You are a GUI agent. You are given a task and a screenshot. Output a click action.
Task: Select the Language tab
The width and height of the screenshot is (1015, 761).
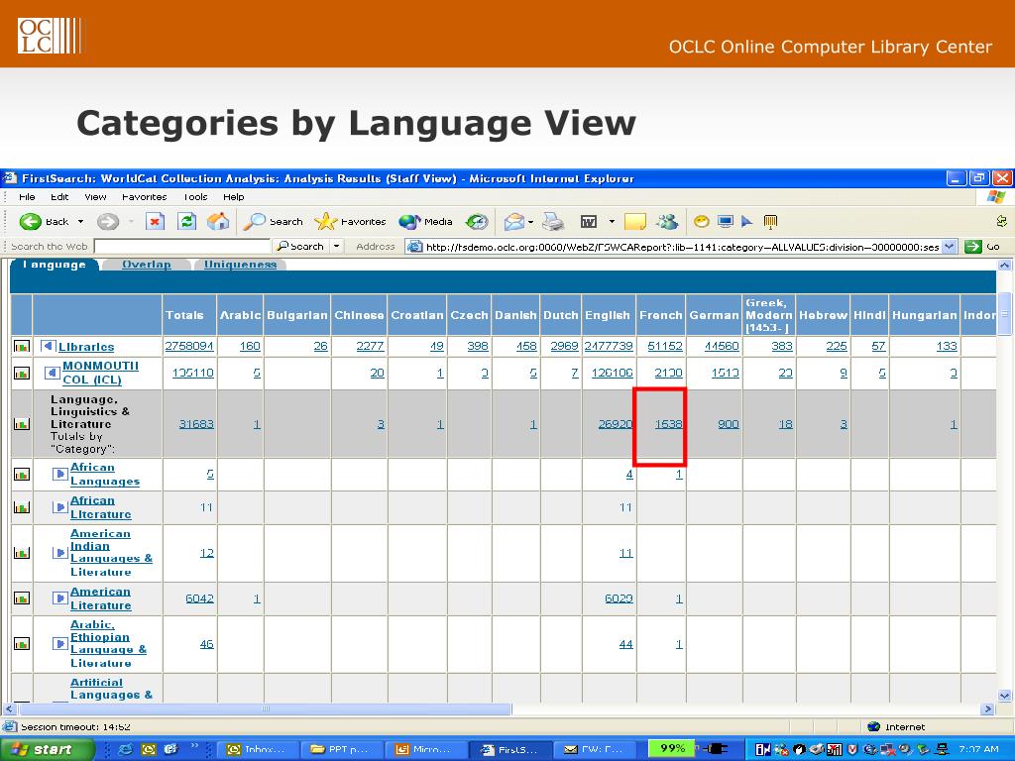pyautogui.click(x=54, y=264)
